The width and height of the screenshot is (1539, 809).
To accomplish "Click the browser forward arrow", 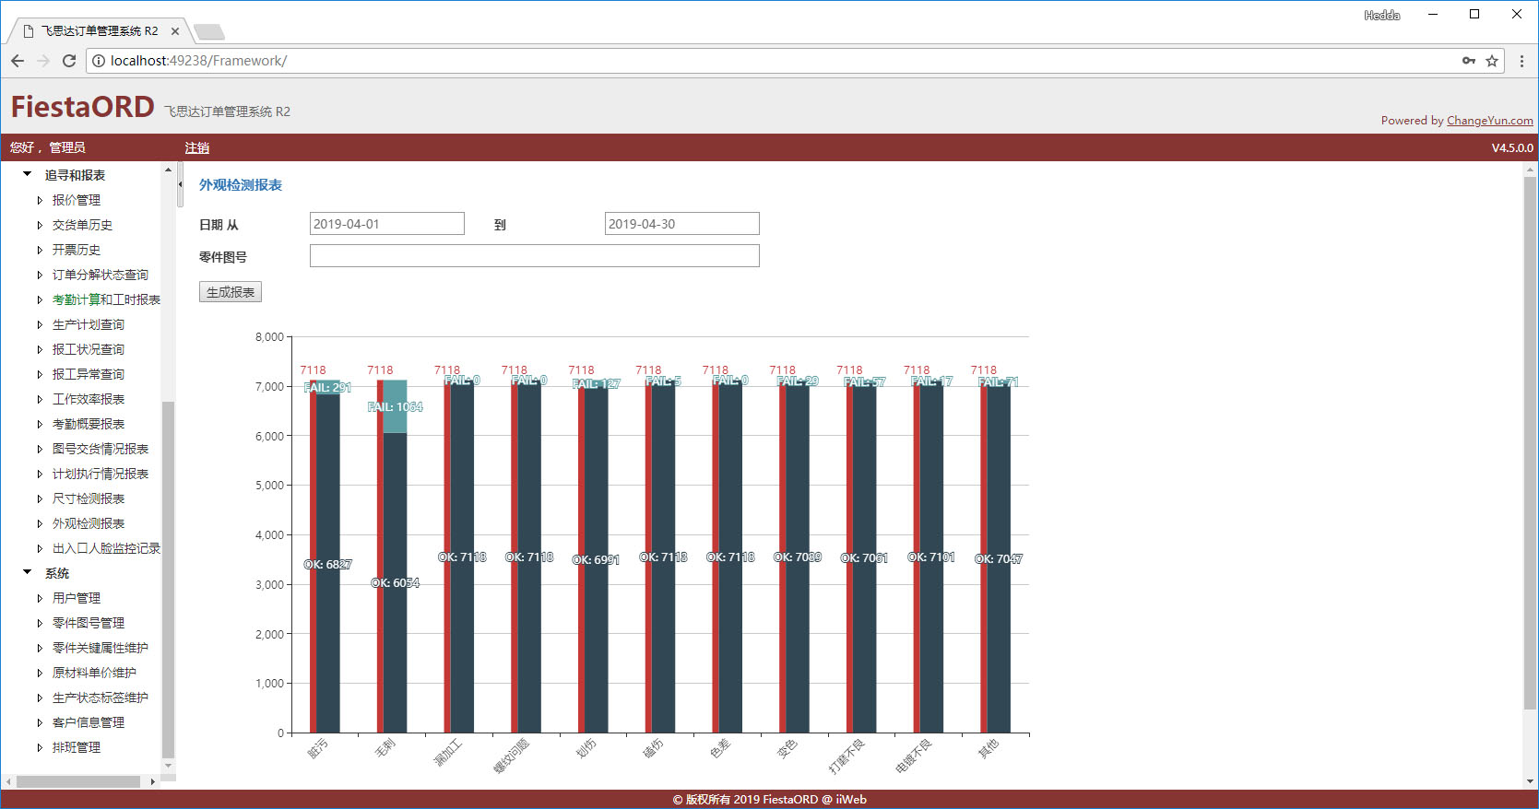I will click(x=43, y=61).
